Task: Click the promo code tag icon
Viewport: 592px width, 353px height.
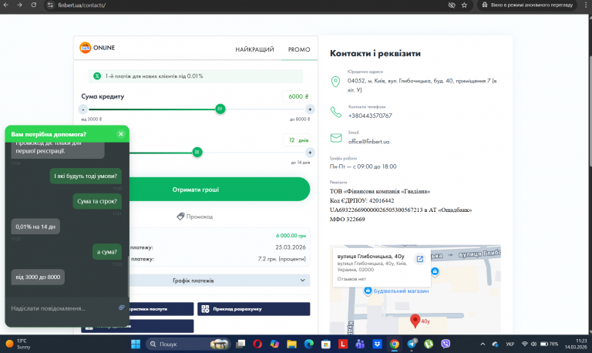Action: point(180,217)
